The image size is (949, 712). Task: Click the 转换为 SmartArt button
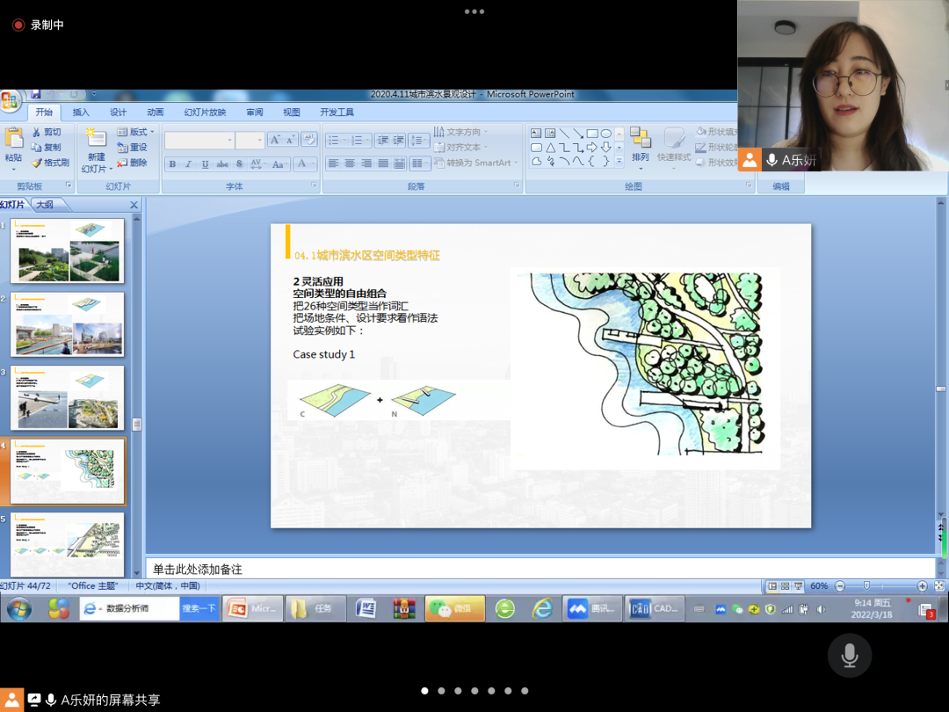point(477,163)
